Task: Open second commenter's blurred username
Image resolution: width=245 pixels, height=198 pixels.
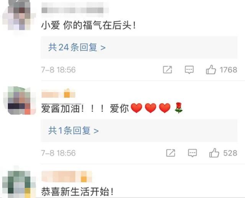Action: (x=59, y=94)
